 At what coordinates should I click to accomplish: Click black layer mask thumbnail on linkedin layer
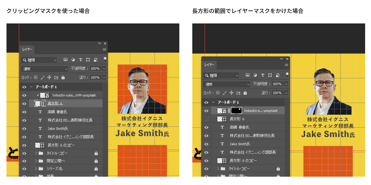coord(236,110)
